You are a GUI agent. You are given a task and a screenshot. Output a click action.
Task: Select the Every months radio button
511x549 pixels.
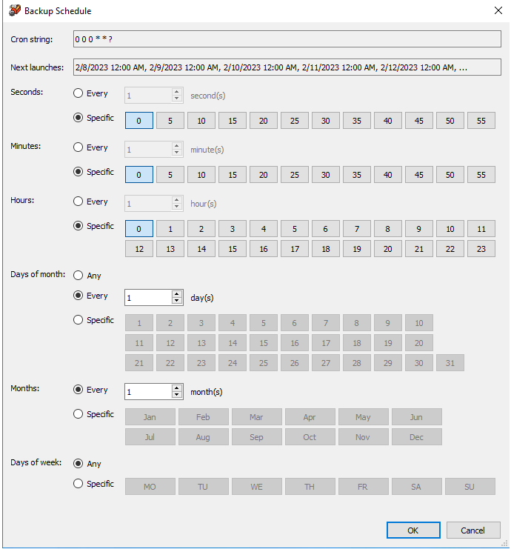[x=78, y=390]
